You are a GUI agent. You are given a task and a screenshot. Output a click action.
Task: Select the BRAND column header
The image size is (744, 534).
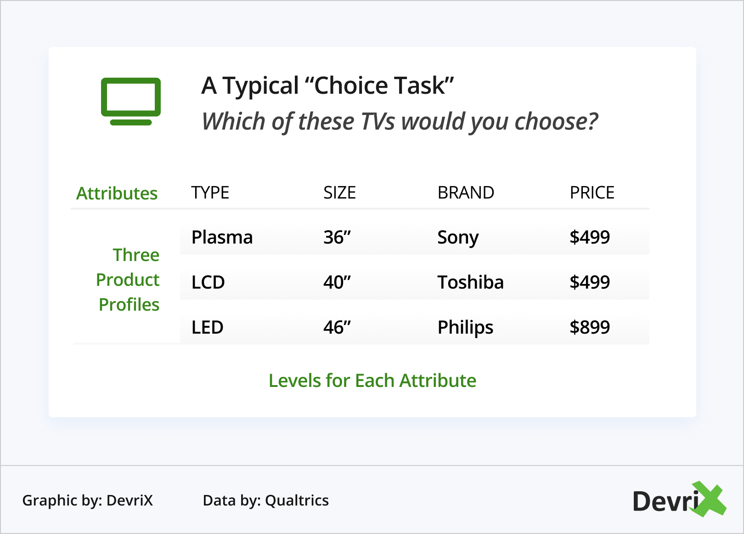466,193
